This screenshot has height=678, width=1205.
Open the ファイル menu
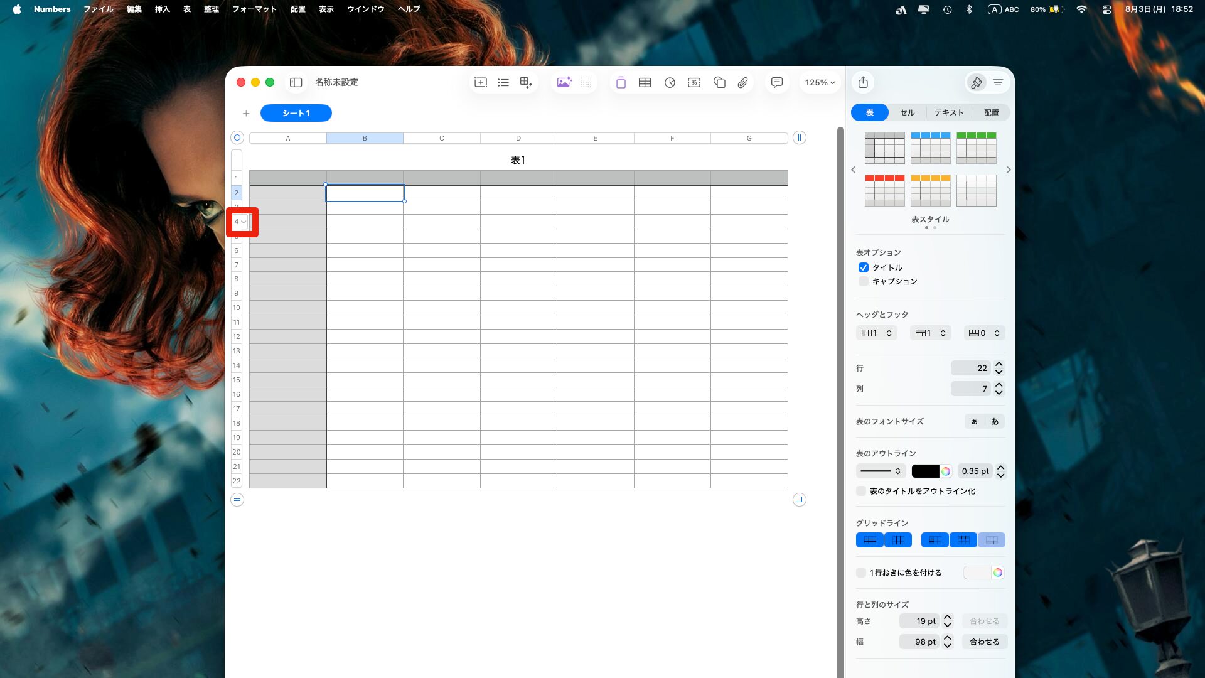pos(99,9)
